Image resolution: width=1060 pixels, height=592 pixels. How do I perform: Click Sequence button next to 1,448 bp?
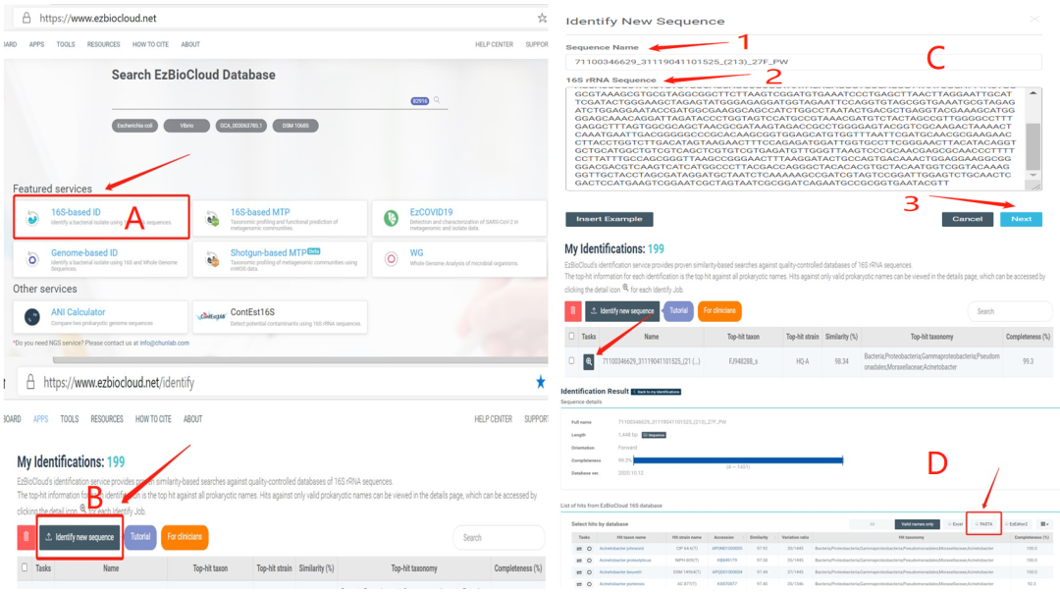654,435
